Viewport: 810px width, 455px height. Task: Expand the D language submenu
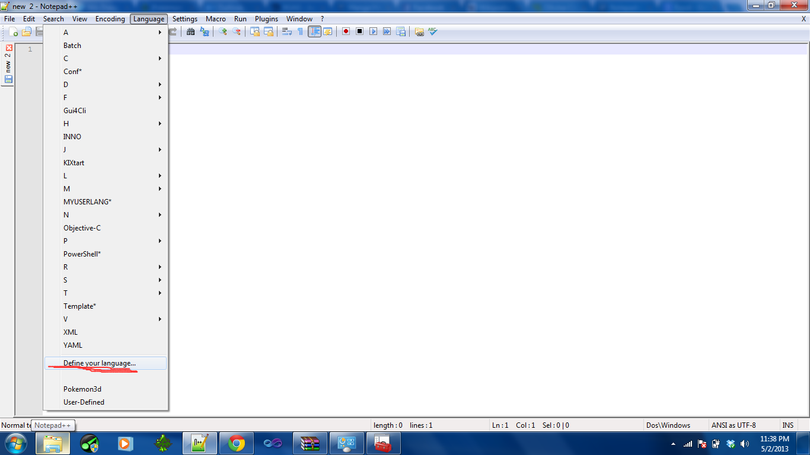(x=106, y=85)
